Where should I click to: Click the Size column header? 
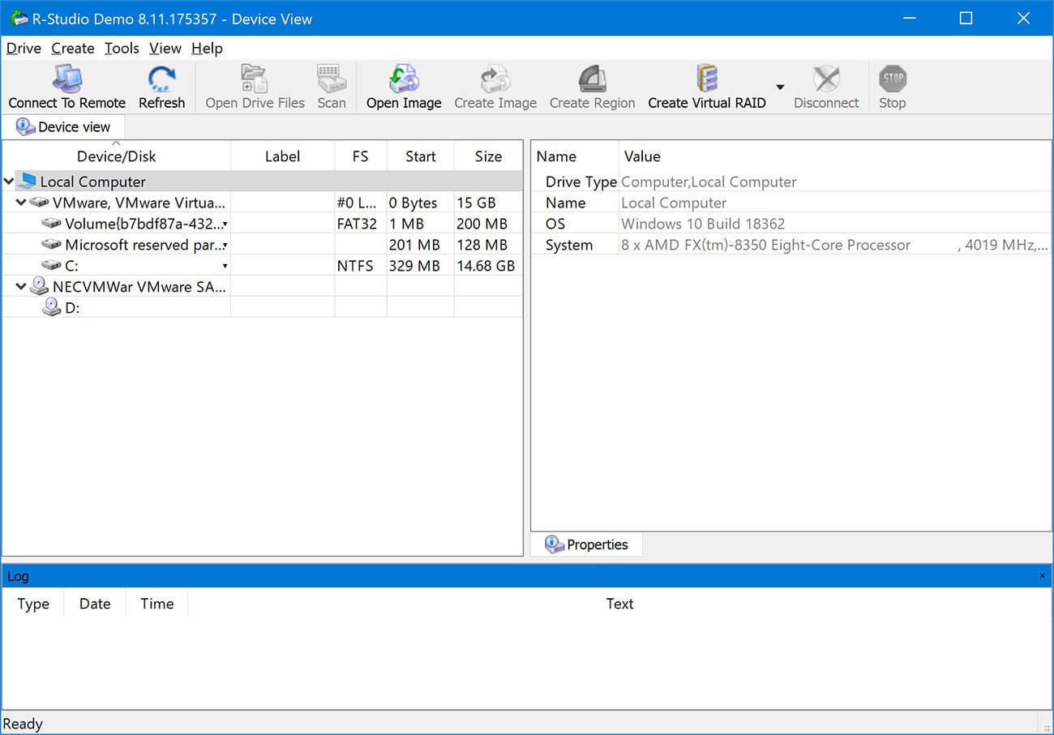[x=488, y=156]
